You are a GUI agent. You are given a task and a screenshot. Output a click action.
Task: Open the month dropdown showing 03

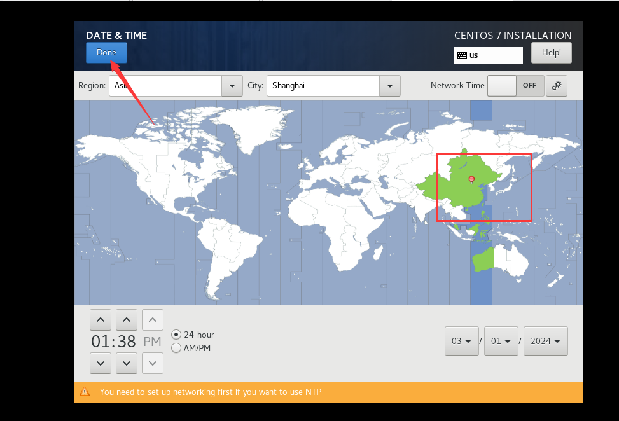[x=461, y=341]
